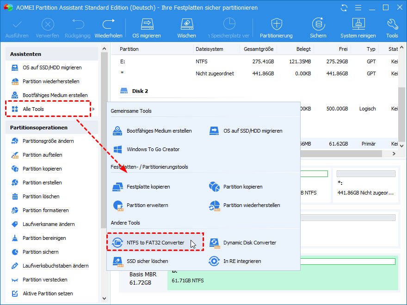Select the E: partition row
Image resolution: width=407 pixels, height=305 pixels.
pos(256,61)
